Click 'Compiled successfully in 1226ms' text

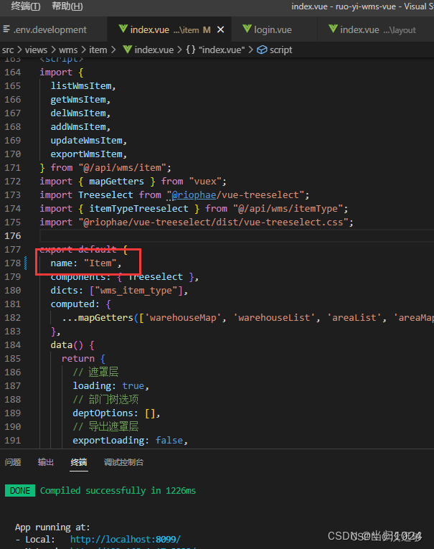[118, 491]
